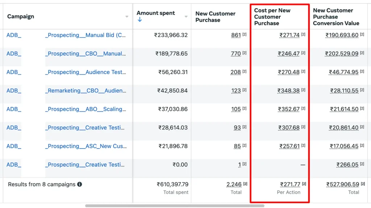The image size is (371, 208).
Task: Open the Prospecting Manual Bid campaign link
Action: click(86, 35)
